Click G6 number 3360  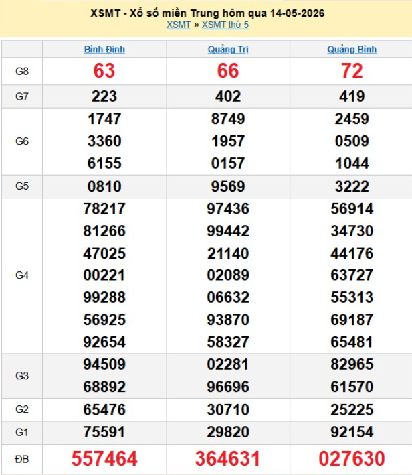point(104,141)
